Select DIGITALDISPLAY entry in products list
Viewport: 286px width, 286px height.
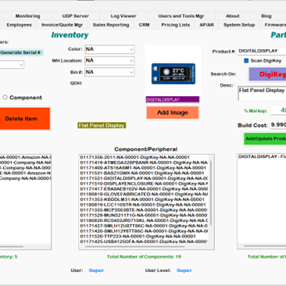tap(262, 156)
